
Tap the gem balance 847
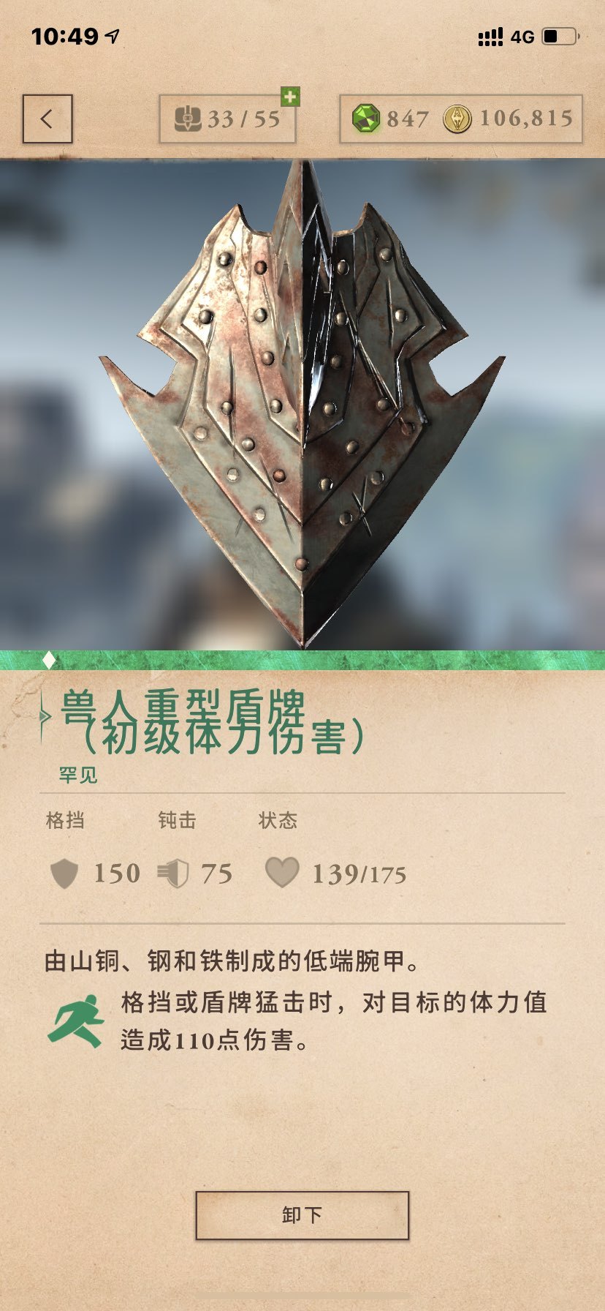408,119
